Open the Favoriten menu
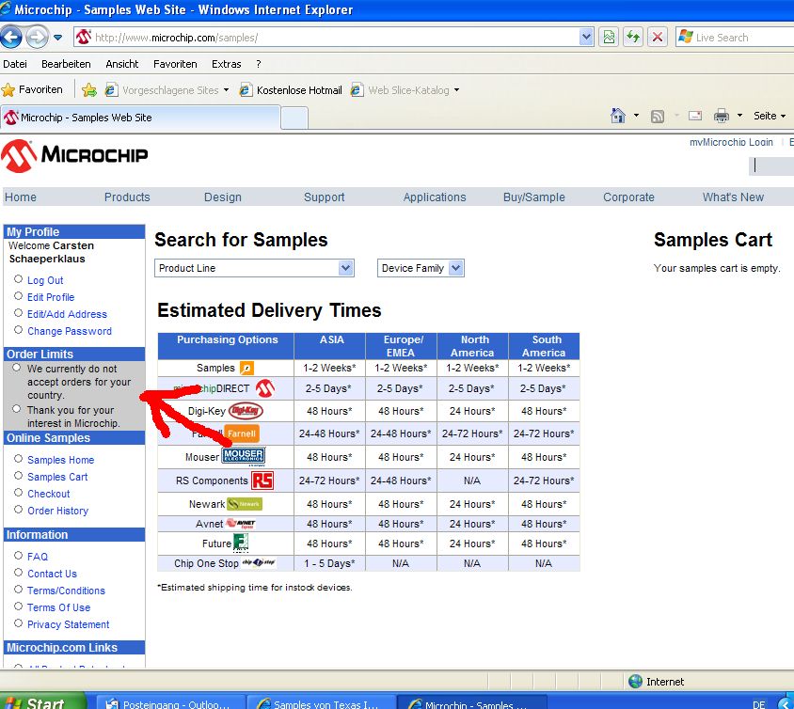The image size is (794, 709). (175, 64)
